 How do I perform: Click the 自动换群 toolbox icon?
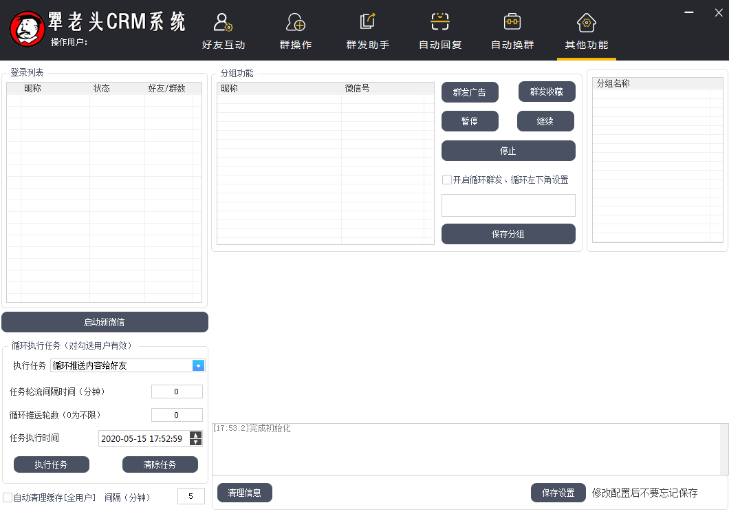[x=512, y=22]
